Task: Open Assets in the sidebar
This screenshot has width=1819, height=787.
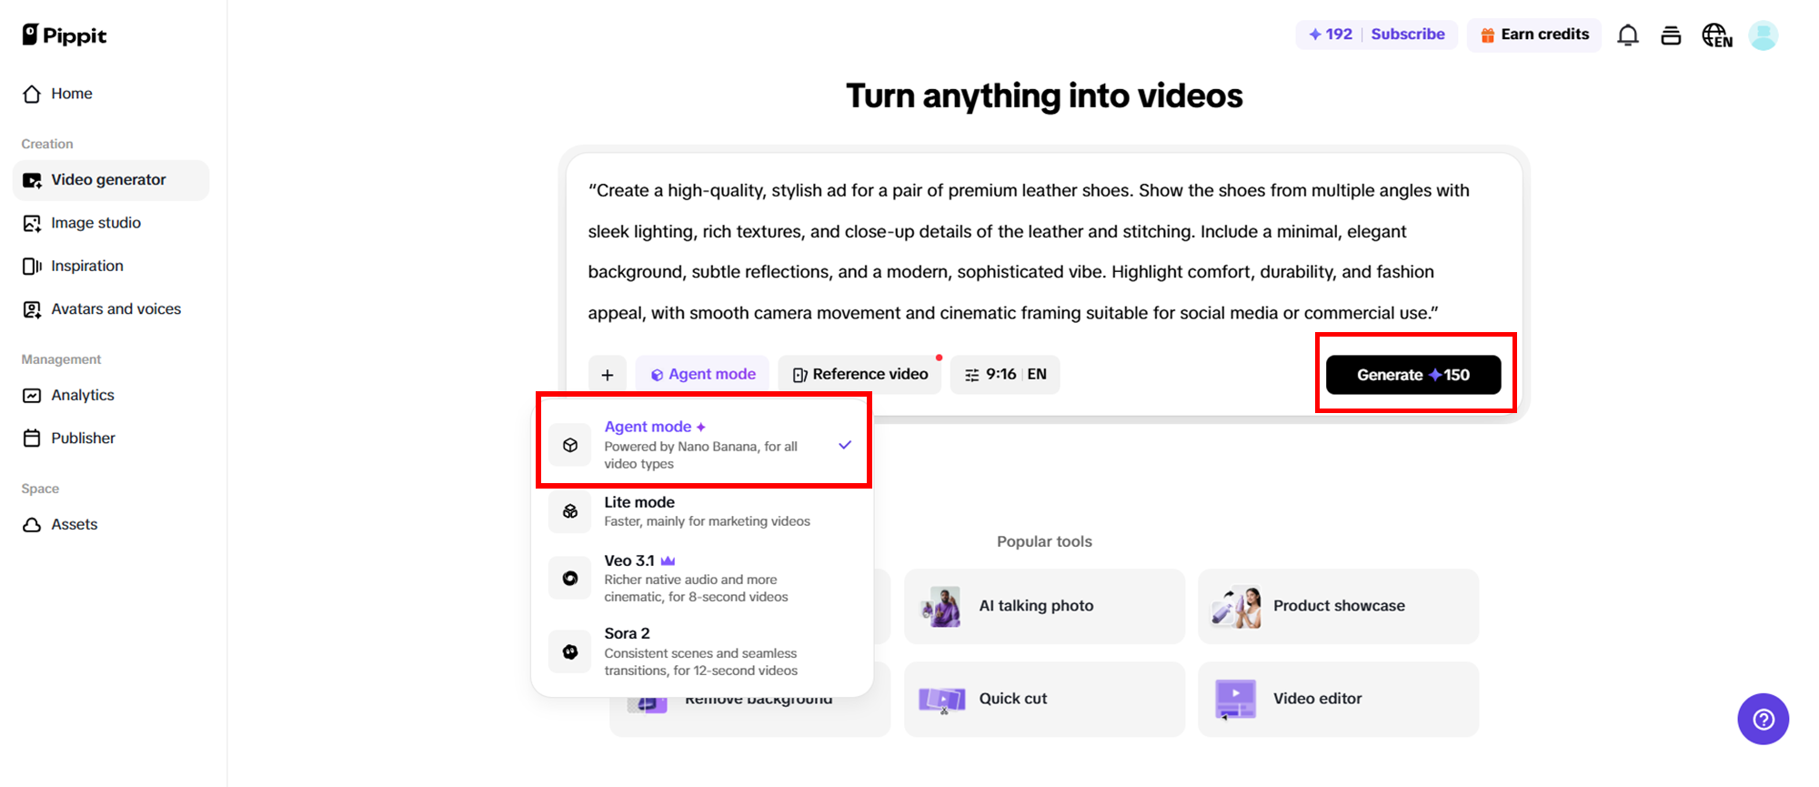Action: (111, 524)
